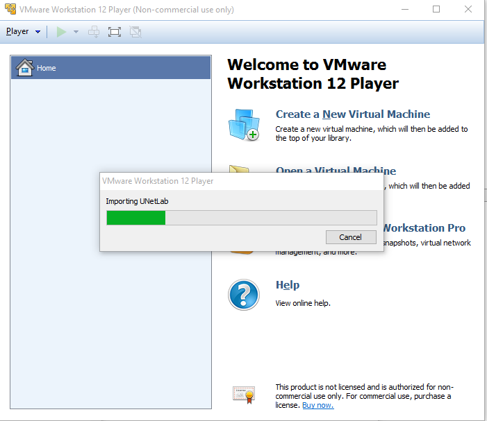Click the Welcome to VMware Workstation heading
The width and height of the screenshot is (487, 421).
313,74
